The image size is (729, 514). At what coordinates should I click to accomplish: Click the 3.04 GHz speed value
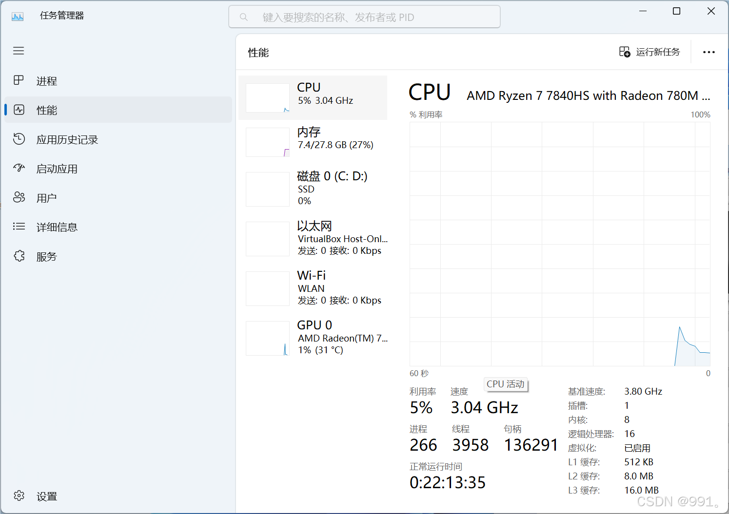point(484,407)
